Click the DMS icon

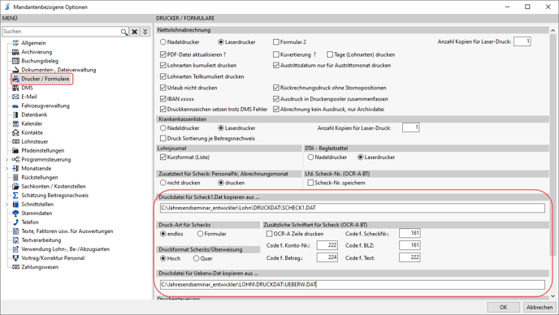(15, 88)
